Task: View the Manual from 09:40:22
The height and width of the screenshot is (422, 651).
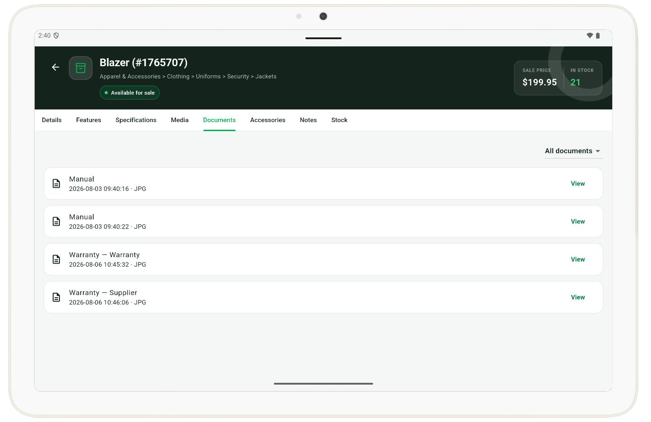Action: pos(578,222)
